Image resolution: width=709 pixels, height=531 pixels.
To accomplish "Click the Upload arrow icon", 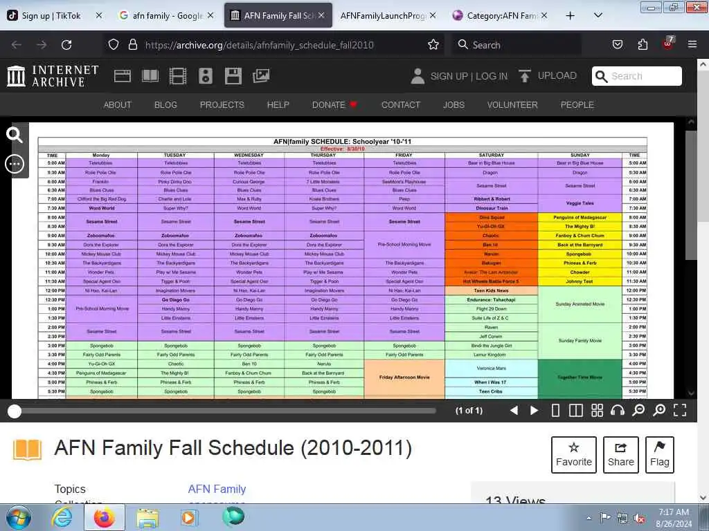I will (525, 76).
